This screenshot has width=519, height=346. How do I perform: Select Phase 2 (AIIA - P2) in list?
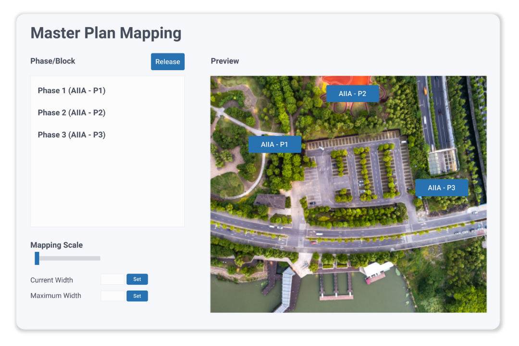pyautogui.click(x=72, y=112)
